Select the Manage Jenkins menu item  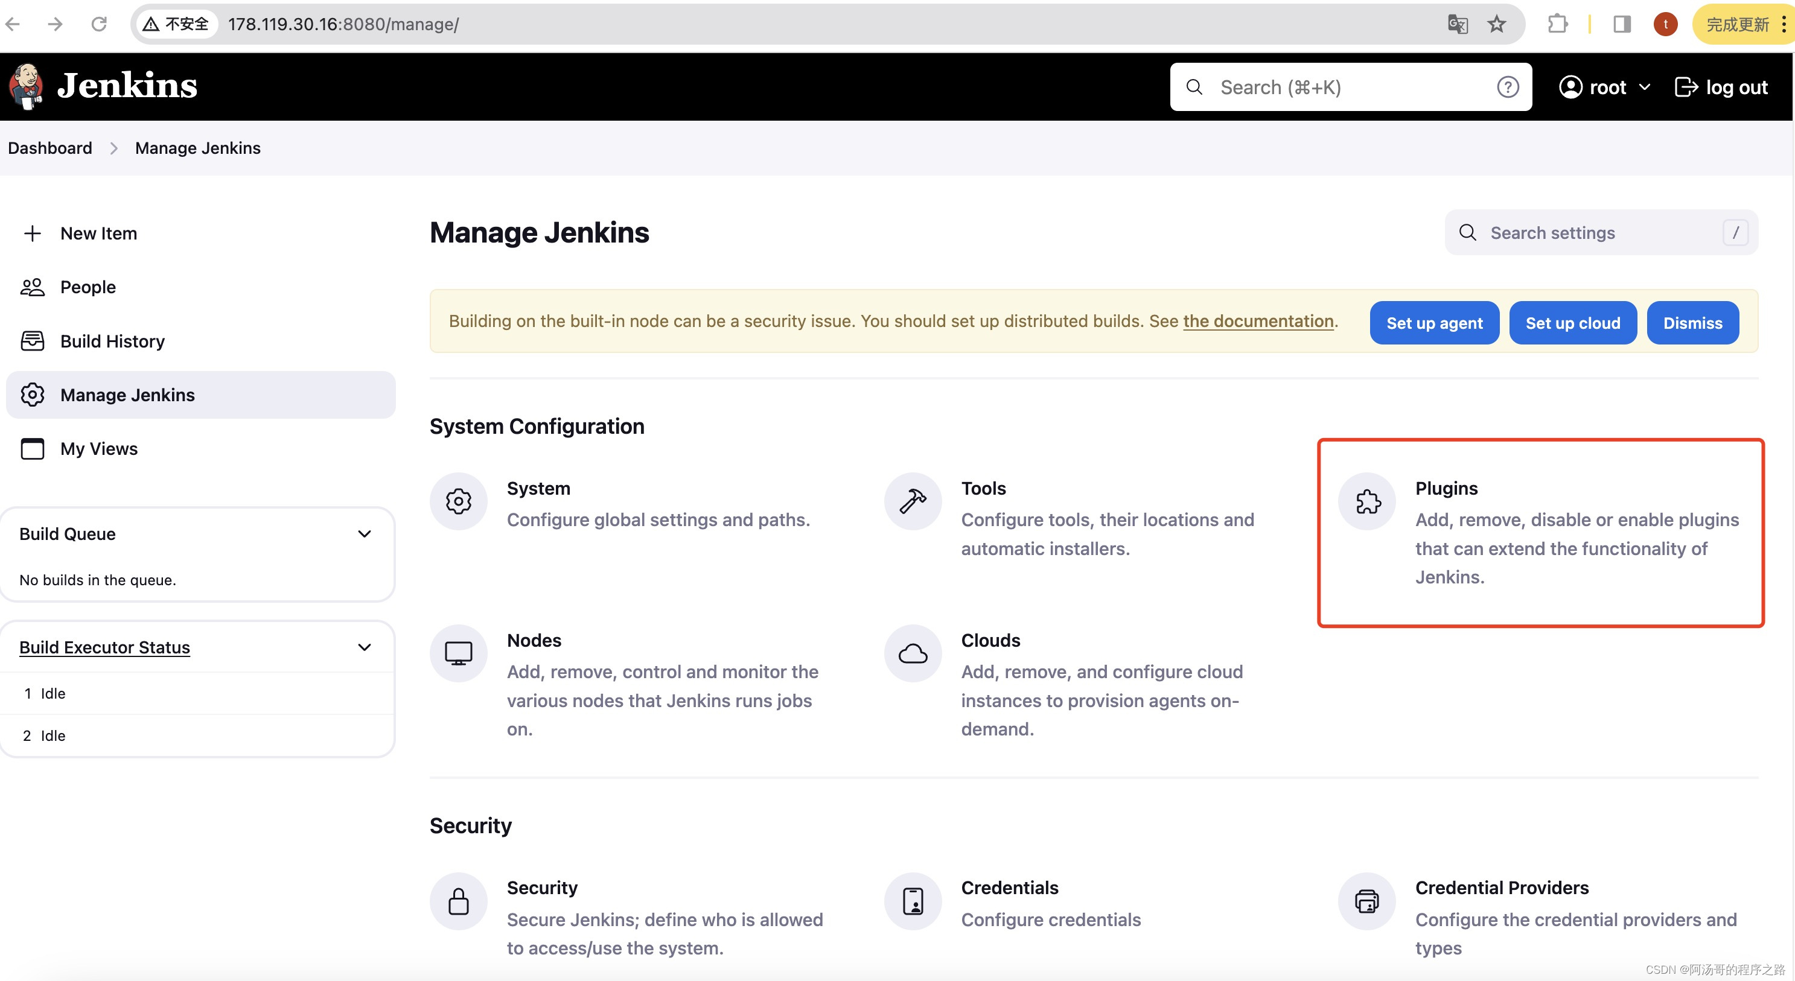coord(128,394)
